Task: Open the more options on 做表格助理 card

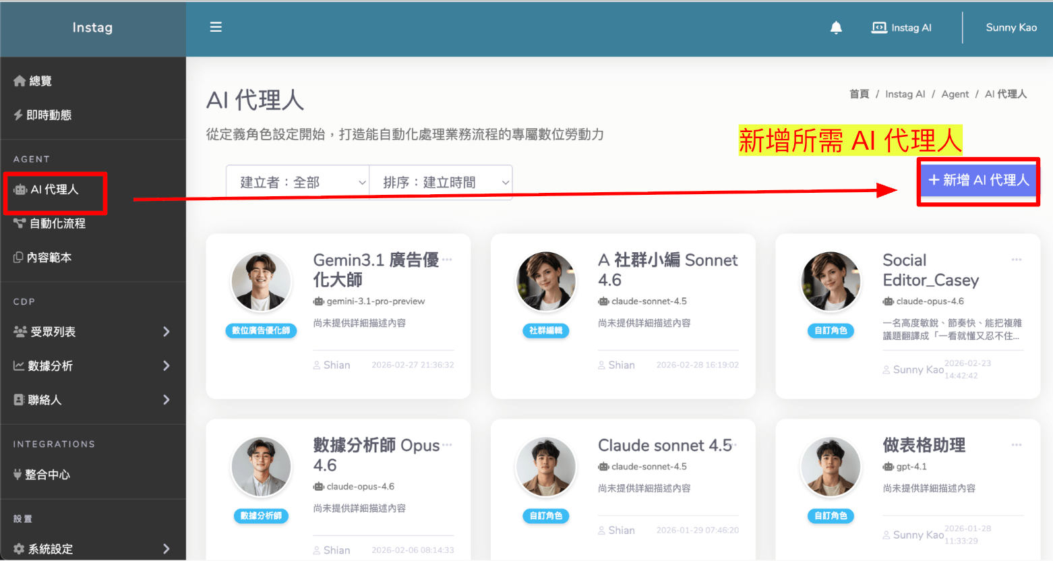Action: click(1017, 445)
